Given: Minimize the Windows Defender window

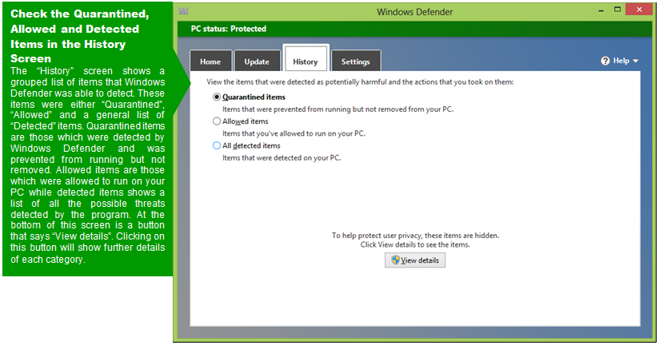Looking at the screenshot, I should (x=601, y=10).
